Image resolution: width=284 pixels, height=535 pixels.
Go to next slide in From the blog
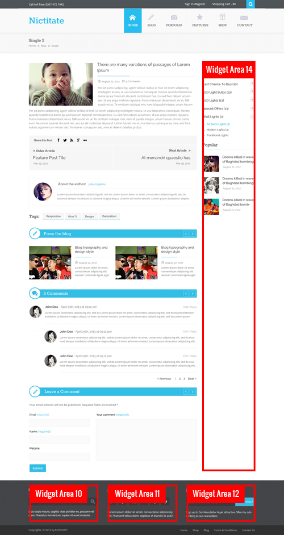click(x=193, y=234)
